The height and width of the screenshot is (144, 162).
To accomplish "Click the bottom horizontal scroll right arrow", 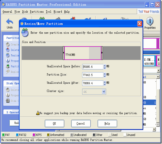I will tap(154, 129).
